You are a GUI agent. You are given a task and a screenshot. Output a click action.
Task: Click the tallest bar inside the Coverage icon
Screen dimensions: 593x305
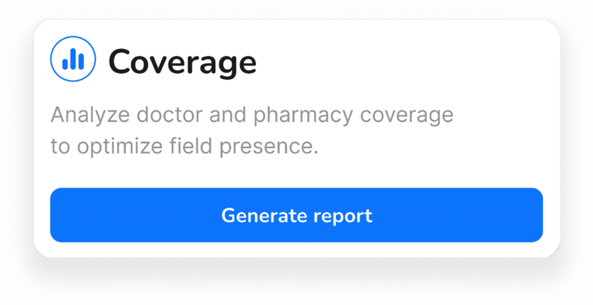73,58
